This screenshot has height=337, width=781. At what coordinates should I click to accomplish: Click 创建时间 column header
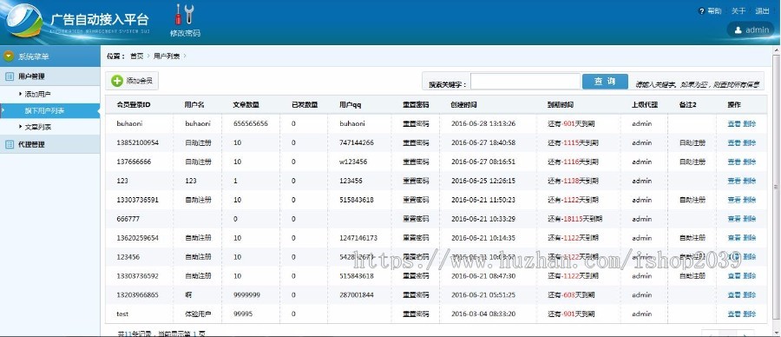click(463, 105)
